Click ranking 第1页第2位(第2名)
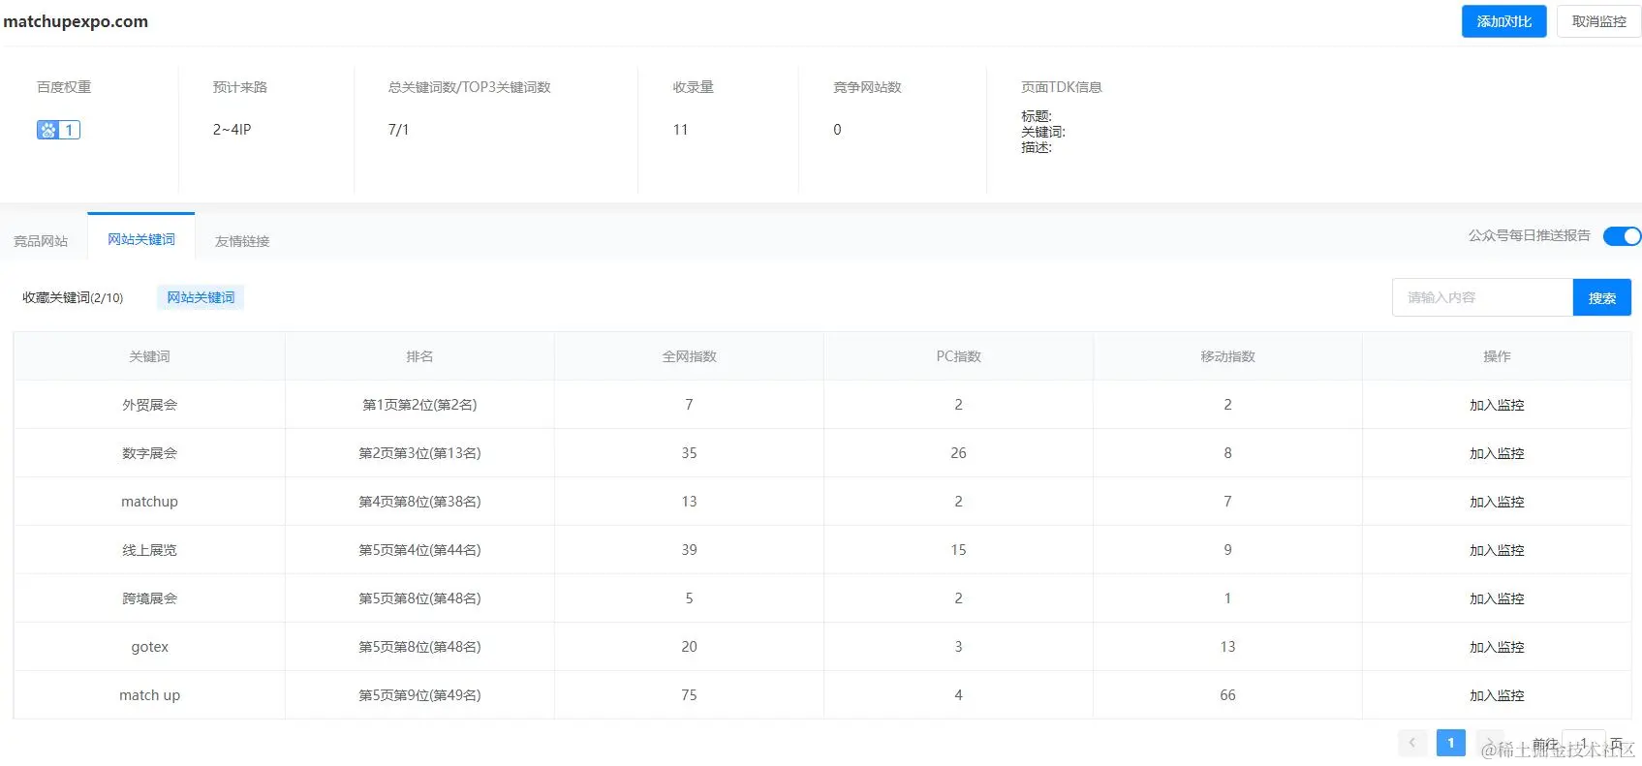Image resolution: width=1642 pixels, height=766 pixels. 419,405
